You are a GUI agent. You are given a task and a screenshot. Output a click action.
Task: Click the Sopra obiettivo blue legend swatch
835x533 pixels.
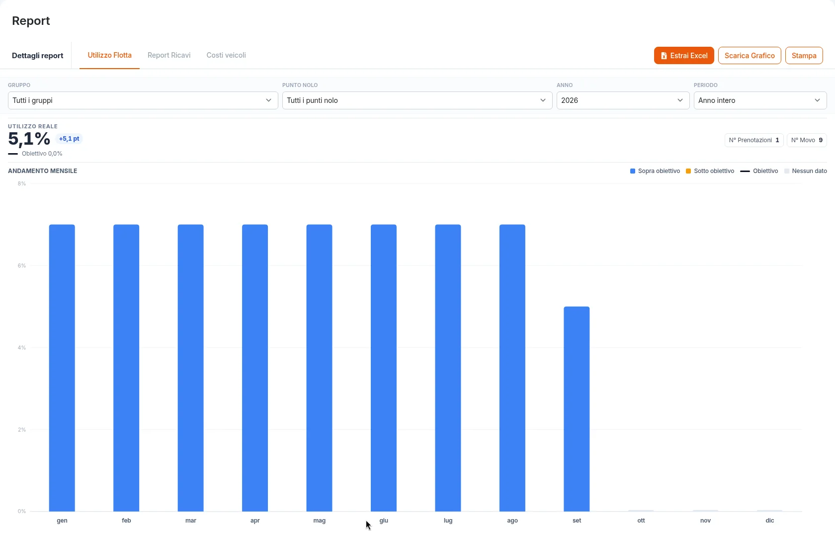point(633,171)
